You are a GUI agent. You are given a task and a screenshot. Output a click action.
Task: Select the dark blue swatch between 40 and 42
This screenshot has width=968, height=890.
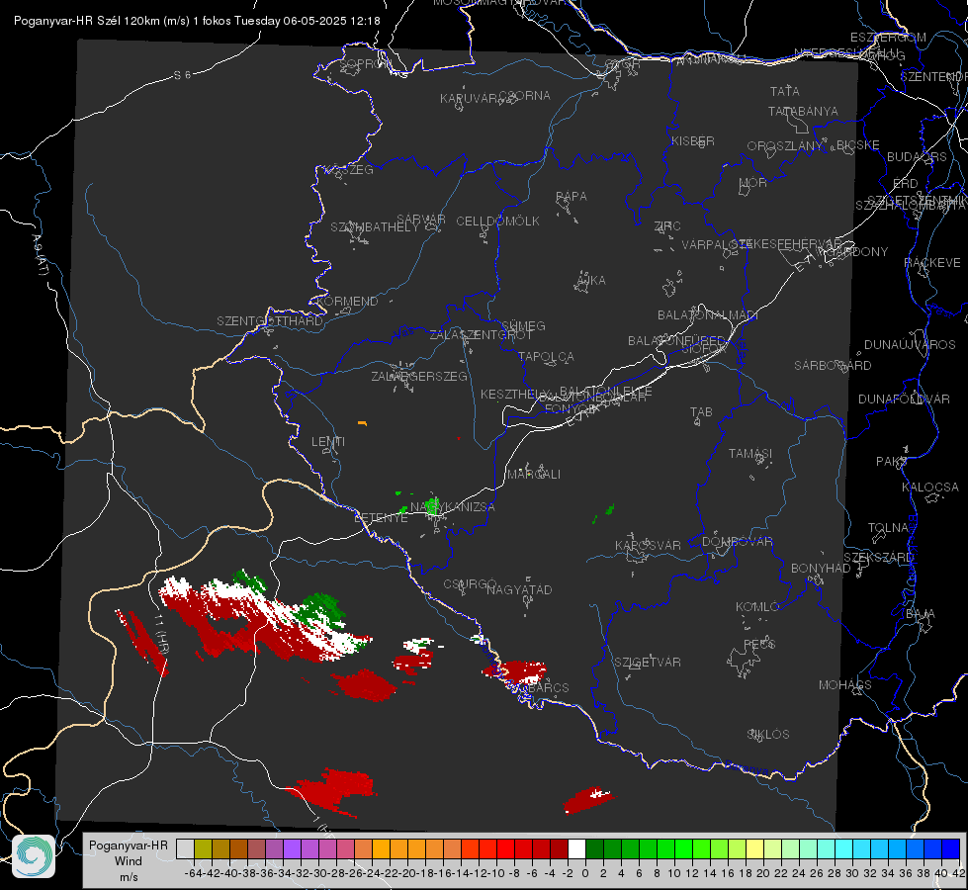click(950, 848)
